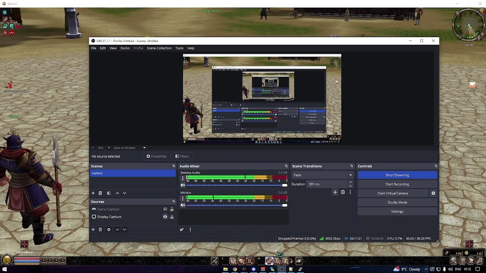The height and width of the screenshot is (273, 486).
Task: Open Desktop Audio three-dot options
Action: 183,178
